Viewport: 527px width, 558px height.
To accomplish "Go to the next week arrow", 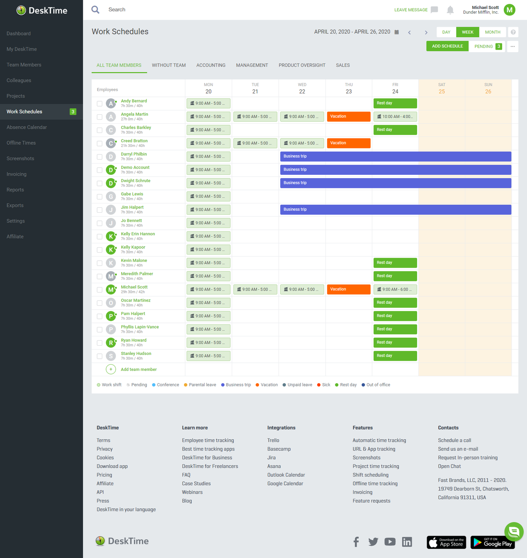I will point(426,33).
